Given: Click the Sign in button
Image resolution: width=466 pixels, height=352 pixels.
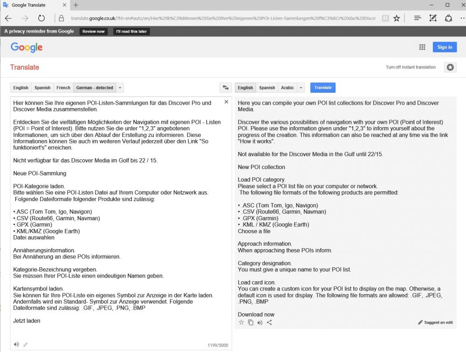Looking at the screenshot, I should click(x=445, y=47).
